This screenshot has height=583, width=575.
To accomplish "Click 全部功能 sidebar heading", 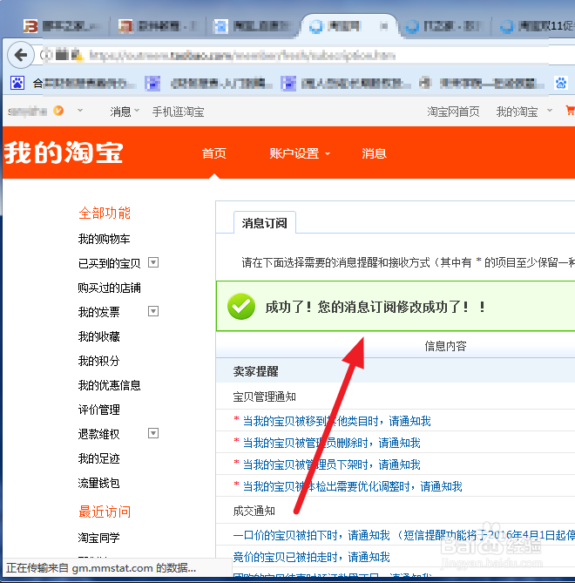I will (x=105, y=213).
